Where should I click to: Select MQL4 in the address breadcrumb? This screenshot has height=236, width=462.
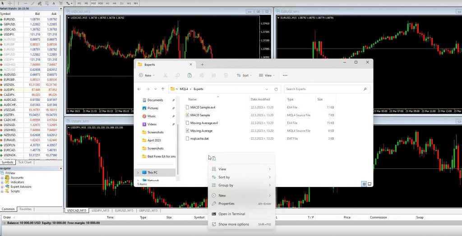[184, 89]
